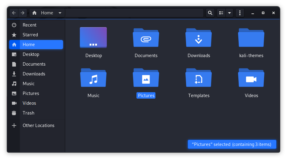
Task: Click the "Desktop" label in file grid
Action: (94, 56)
